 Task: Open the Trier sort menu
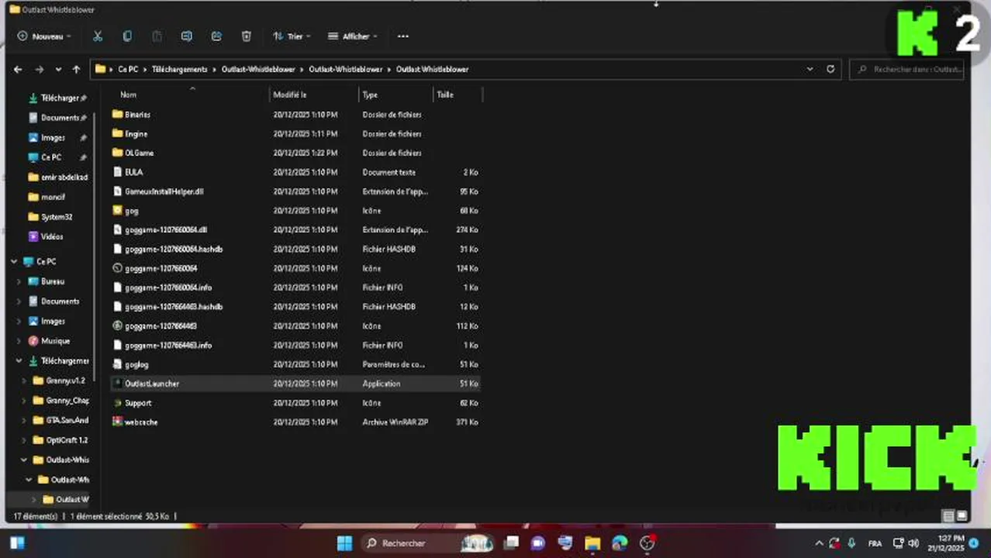[292, 36]
